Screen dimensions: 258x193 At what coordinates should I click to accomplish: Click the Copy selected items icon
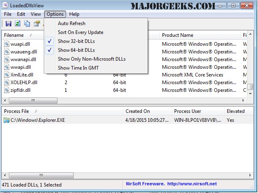pyautogui.click(x=27, y=24)
